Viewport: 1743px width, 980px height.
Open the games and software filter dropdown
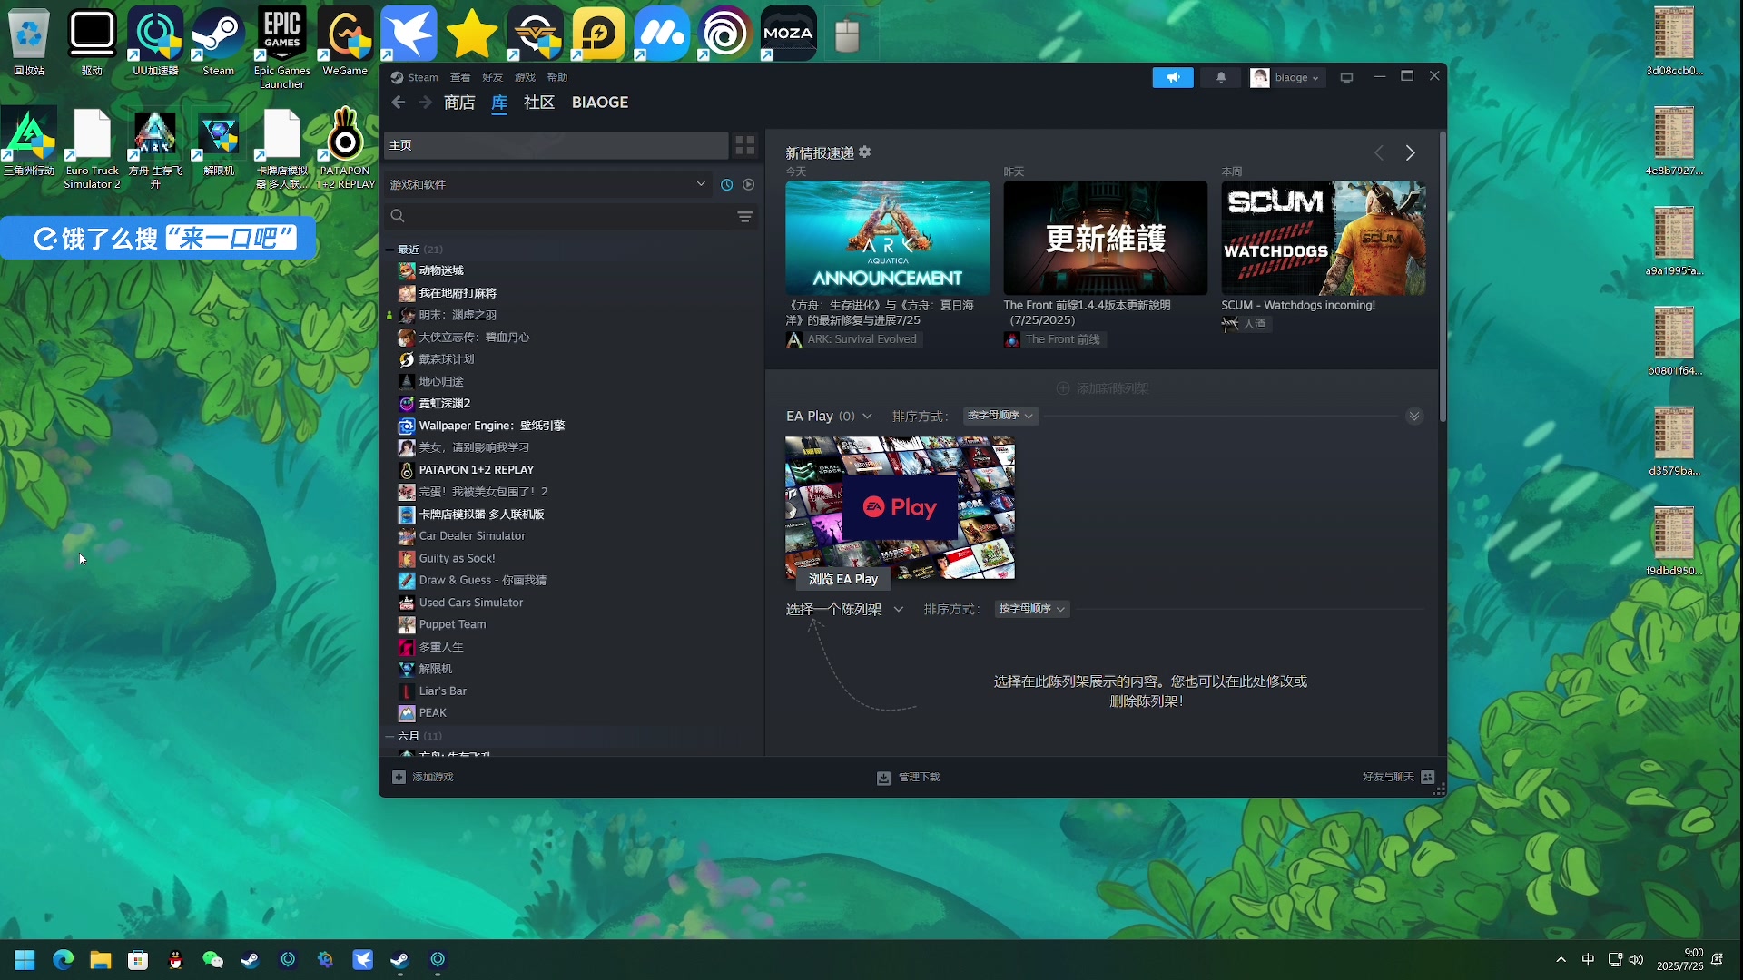(x=548, y=184)
